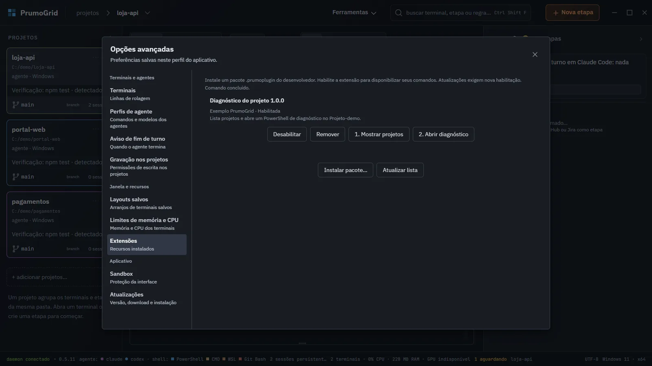Open the Atualizações section

(x=147, y=298)
